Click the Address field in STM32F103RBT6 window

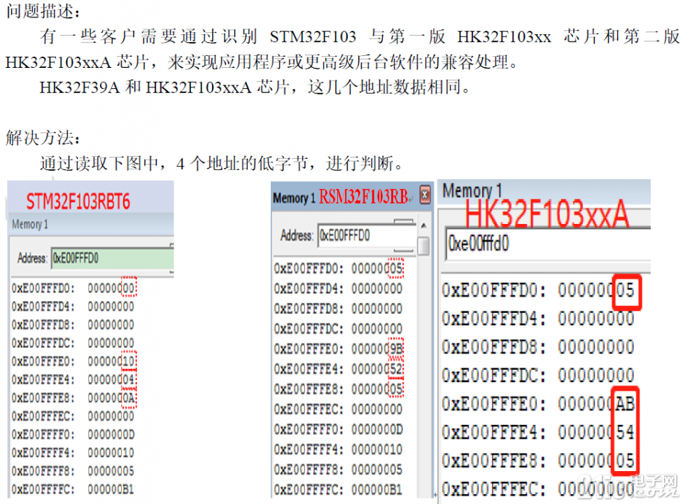pyautogui.click(x=113, y=258)
